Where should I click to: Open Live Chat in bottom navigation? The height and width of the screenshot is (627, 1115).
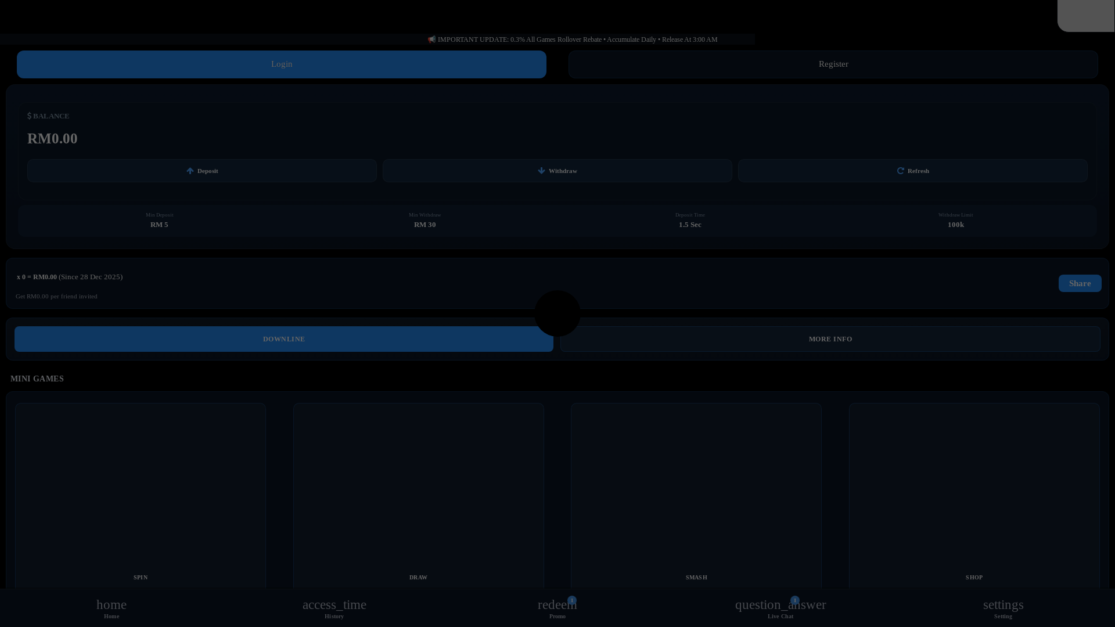[x=780, y=608]
